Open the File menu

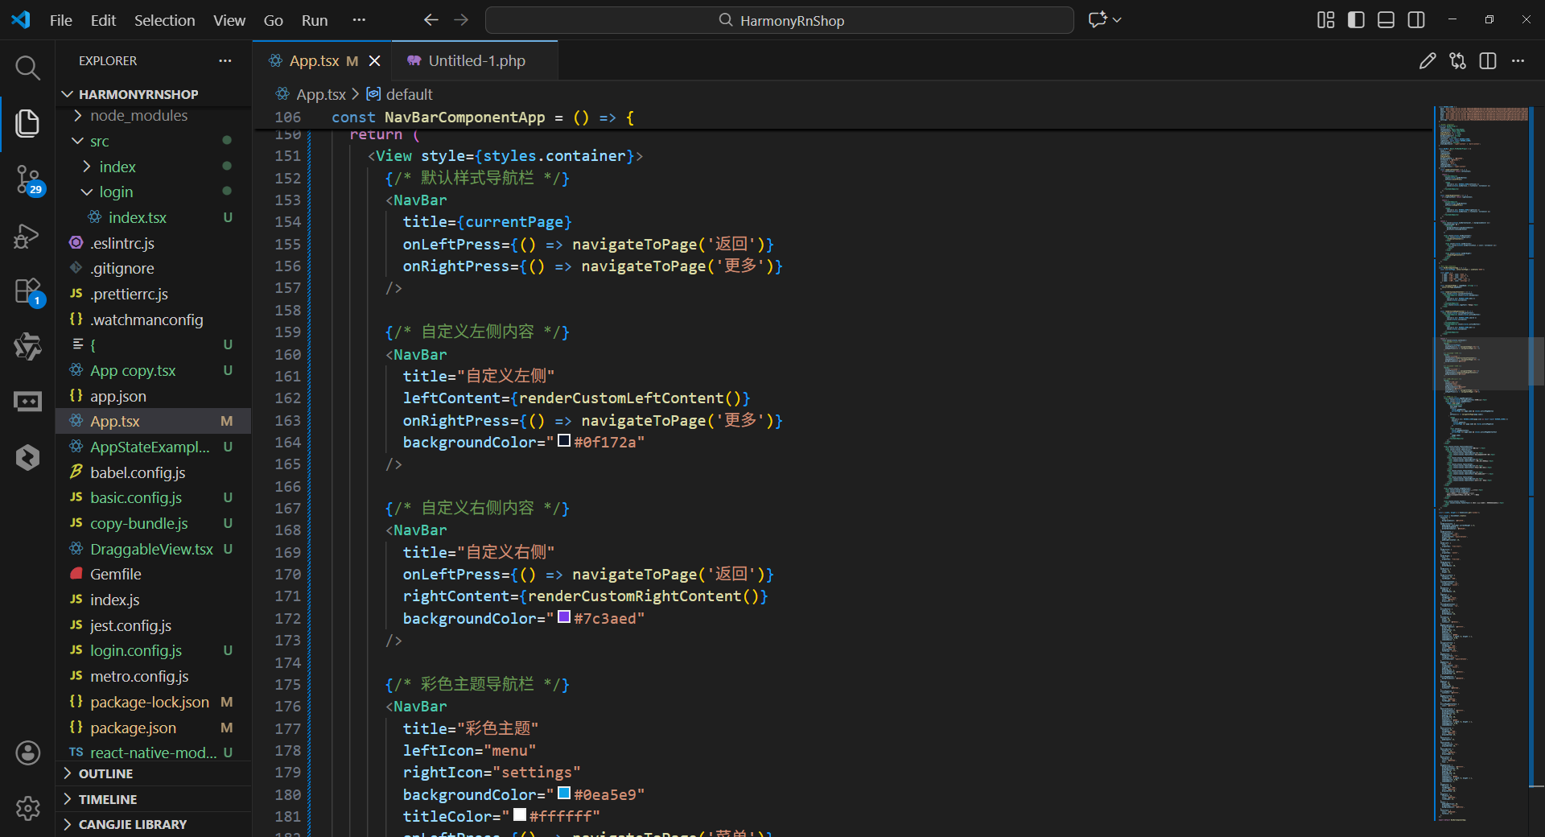[61, 20]
